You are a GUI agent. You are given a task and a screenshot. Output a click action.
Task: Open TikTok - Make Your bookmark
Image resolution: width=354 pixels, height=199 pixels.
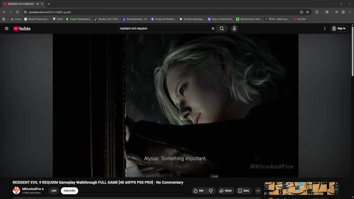pos(277,19)
